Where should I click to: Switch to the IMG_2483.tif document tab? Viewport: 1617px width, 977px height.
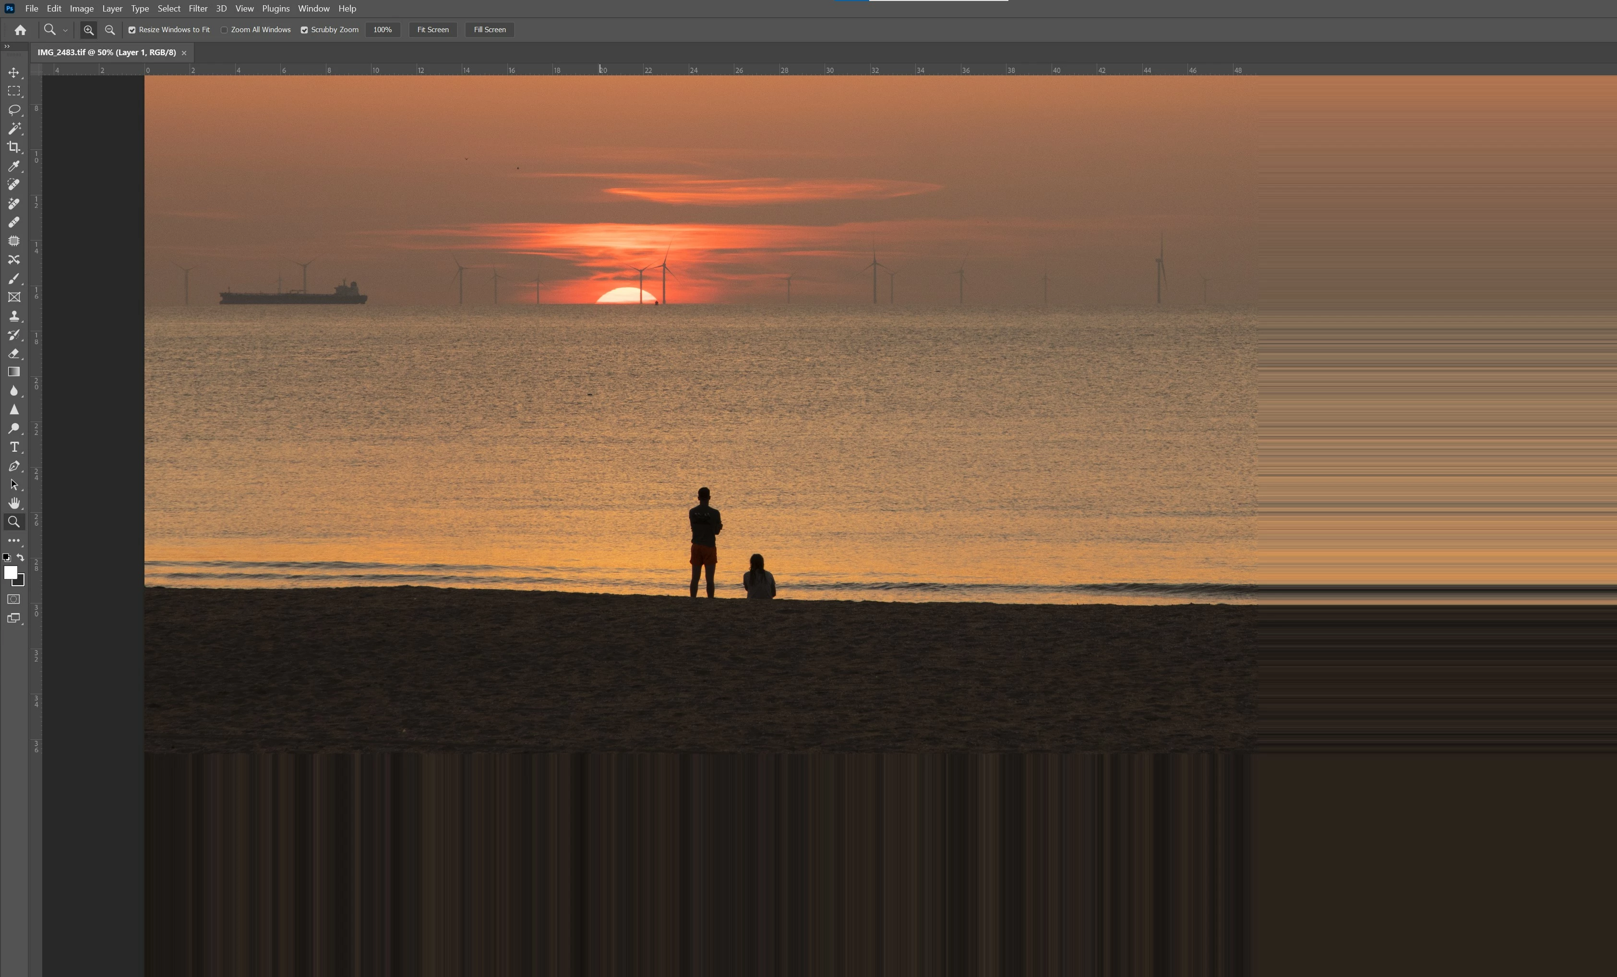pyautogui.click(x=107, y=52)
